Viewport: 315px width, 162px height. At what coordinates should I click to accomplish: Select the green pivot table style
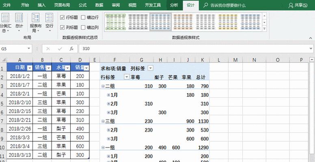(116, 22)
